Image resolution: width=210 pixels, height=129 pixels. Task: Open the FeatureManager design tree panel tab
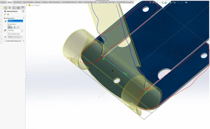pos(6,8)
